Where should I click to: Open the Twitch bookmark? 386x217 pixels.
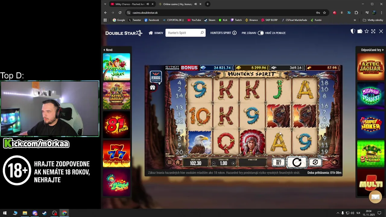(x=236, y=20)
